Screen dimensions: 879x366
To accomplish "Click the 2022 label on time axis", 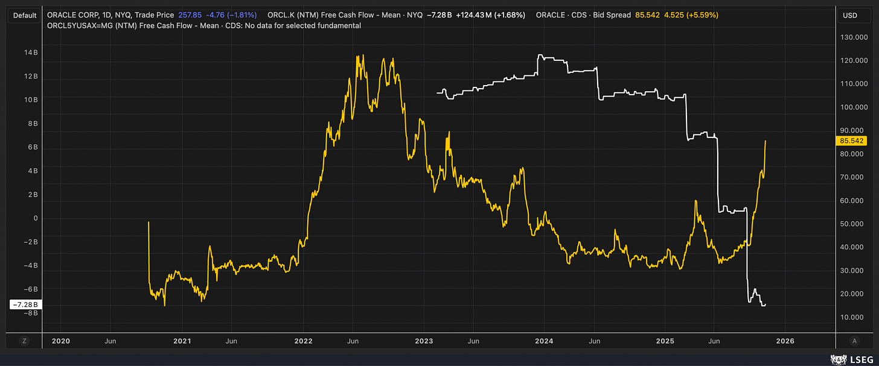I will point(303,341).
